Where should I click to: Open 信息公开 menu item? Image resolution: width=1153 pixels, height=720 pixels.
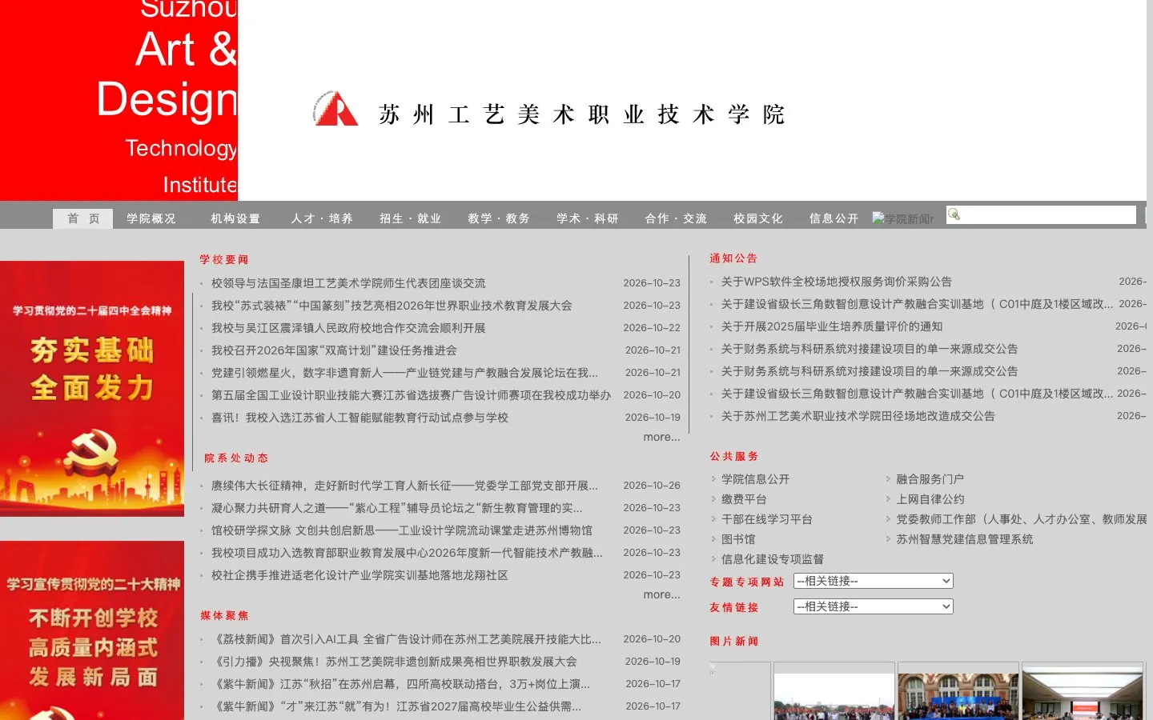click(x=834, y=218)
